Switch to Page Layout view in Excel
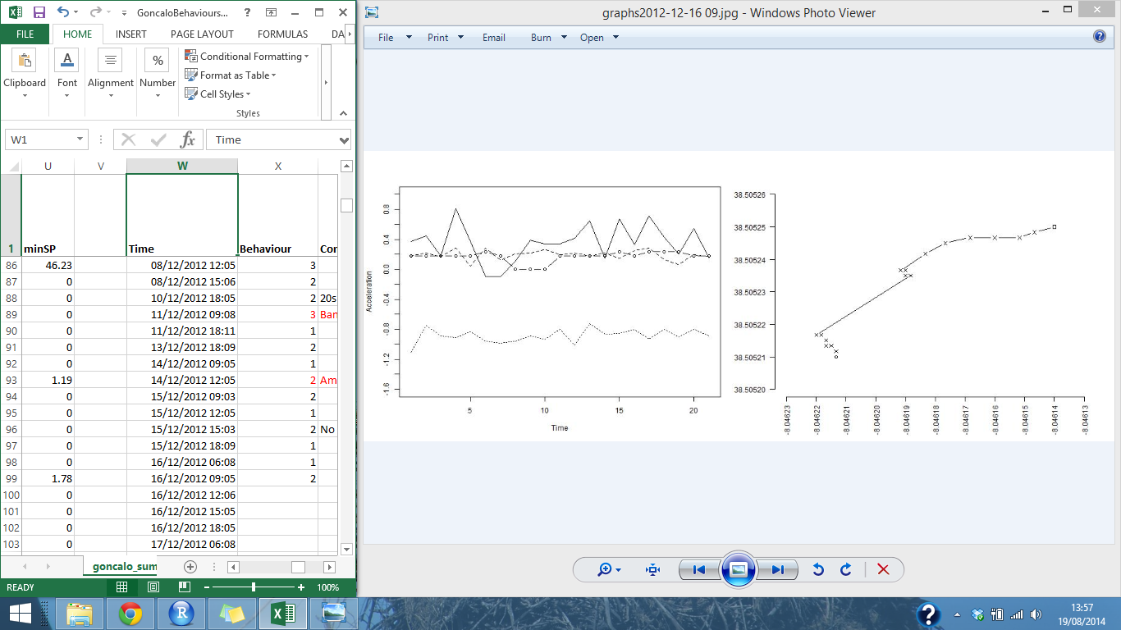Image resolution: width=1121 pixels, height=630 pixels. coord(153,587)
